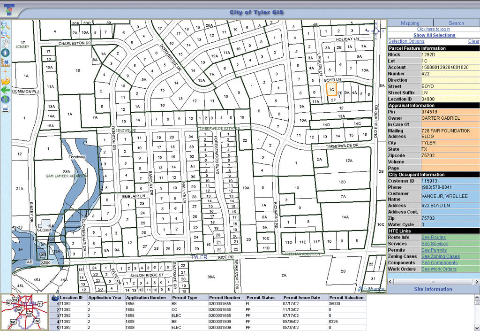Click the RICE RD street label
This screenshot has width=480, height=331.
coord(225,257)
